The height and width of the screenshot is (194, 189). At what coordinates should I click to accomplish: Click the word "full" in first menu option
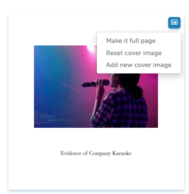pyautogui.click(x=134, y=41)
